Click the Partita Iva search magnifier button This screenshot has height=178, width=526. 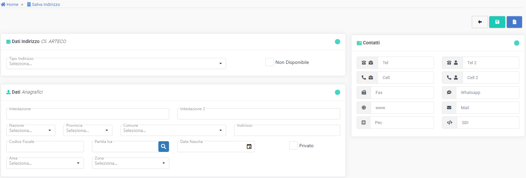[164, 147]
